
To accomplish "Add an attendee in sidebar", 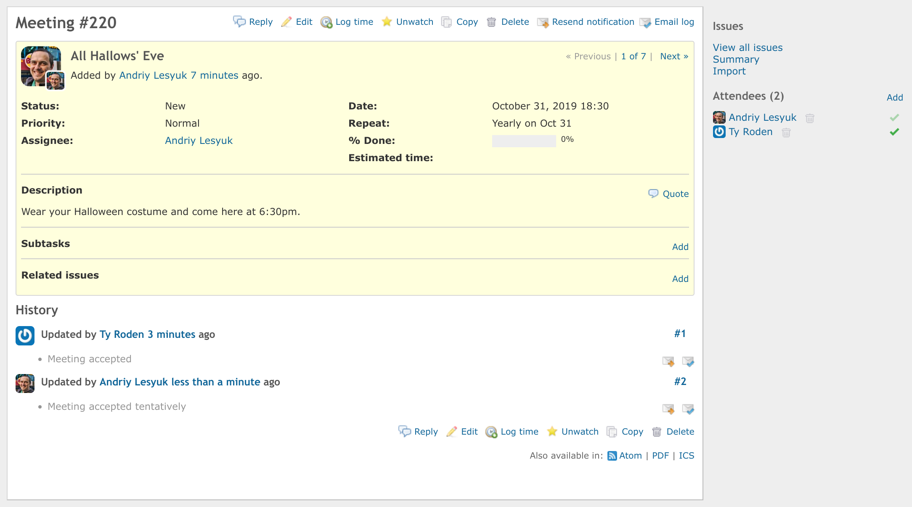I will coord(895,98).
